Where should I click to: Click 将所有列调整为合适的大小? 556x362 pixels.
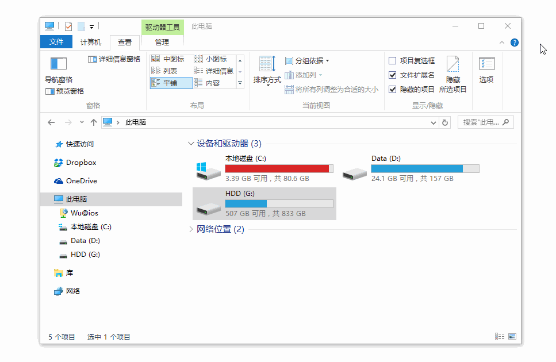pyautogui.click(x=338, y=91)
